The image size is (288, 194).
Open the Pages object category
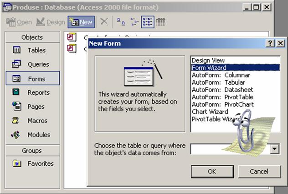(32, 107)
